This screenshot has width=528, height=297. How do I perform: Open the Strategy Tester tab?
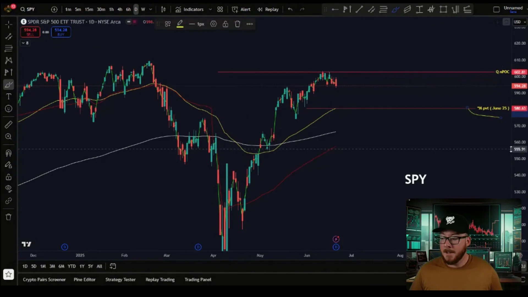point(120,279)
